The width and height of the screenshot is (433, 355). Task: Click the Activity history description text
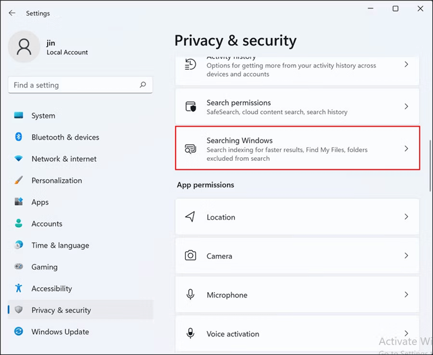tap(292, 70)
